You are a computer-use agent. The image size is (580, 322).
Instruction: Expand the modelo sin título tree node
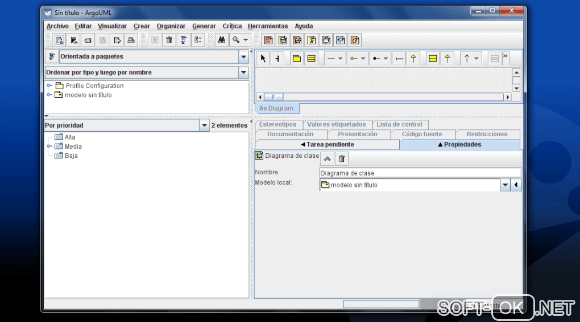[49, 95]
